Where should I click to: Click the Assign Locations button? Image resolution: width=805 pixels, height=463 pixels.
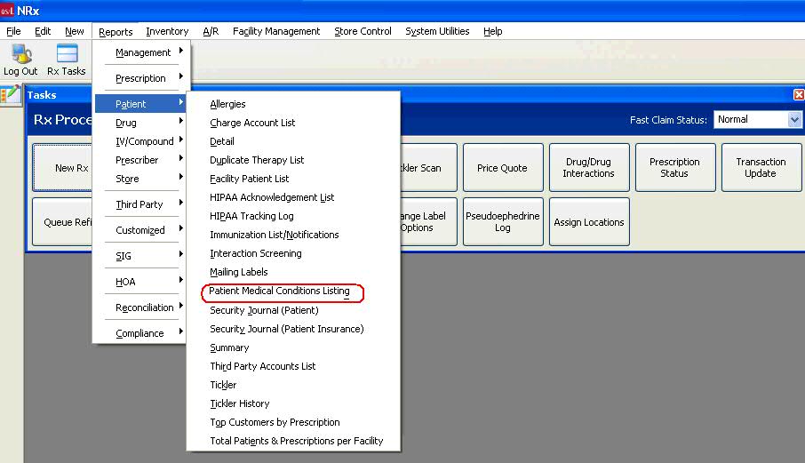click(x=589, y=222)
